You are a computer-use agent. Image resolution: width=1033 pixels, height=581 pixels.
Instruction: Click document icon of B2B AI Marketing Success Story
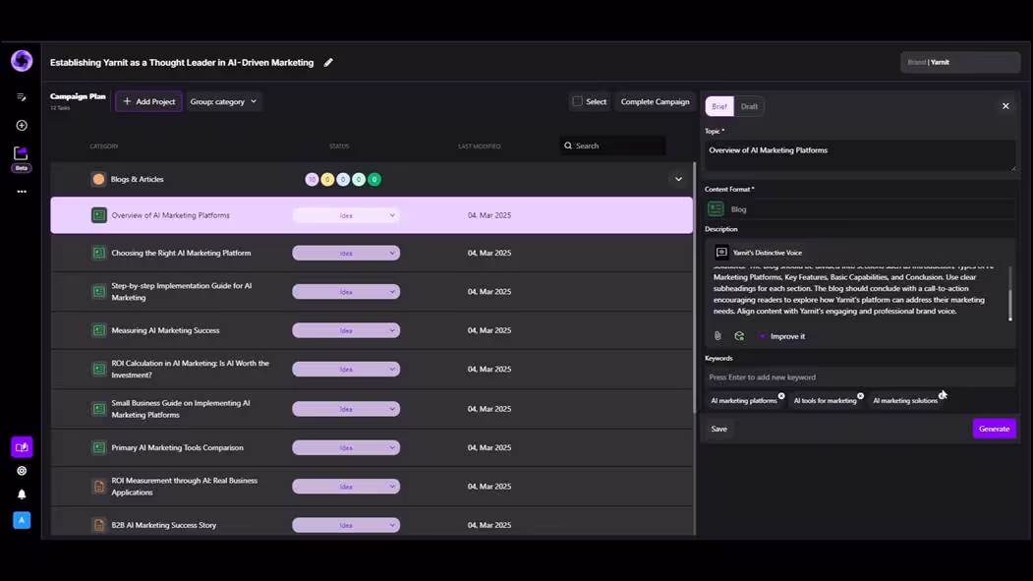pyautogui.click(x=99, y=525)
